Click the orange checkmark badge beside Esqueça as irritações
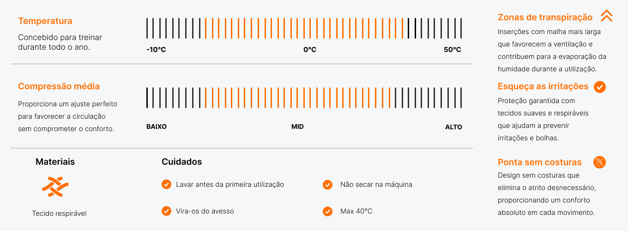The width and height of the screenshot is (628, 231). (600, 87)
